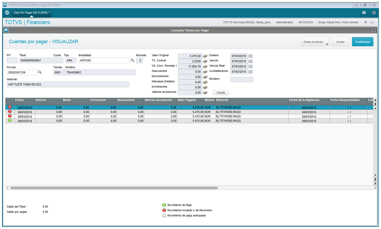Click the money icon beside Valores accesorios

(205, 93)
